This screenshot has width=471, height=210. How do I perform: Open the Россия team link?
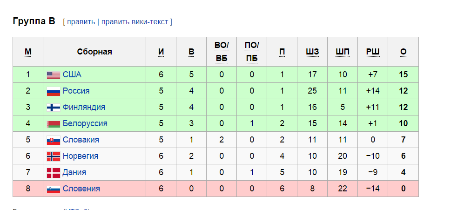[76, 91]
